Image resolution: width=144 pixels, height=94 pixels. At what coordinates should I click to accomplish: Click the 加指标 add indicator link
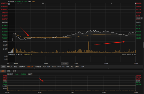124,55
